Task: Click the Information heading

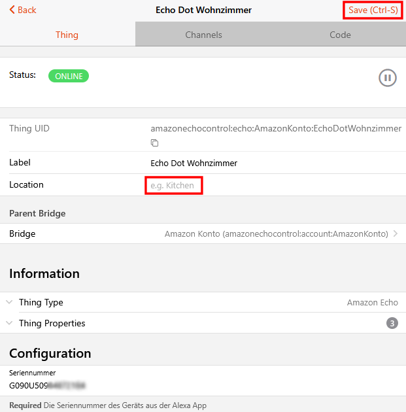Action: [44, 273]
